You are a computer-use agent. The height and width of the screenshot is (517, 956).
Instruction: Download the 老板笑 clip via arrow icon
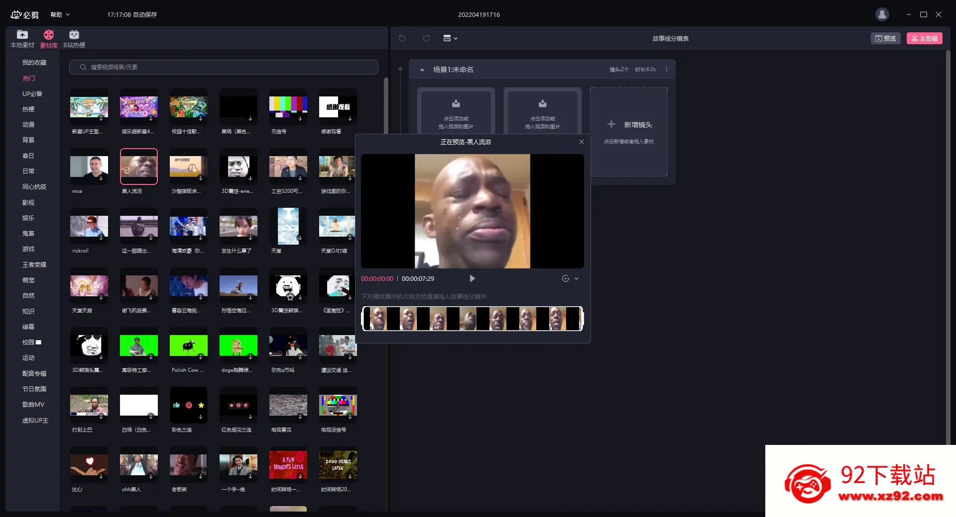pos(201,476)
